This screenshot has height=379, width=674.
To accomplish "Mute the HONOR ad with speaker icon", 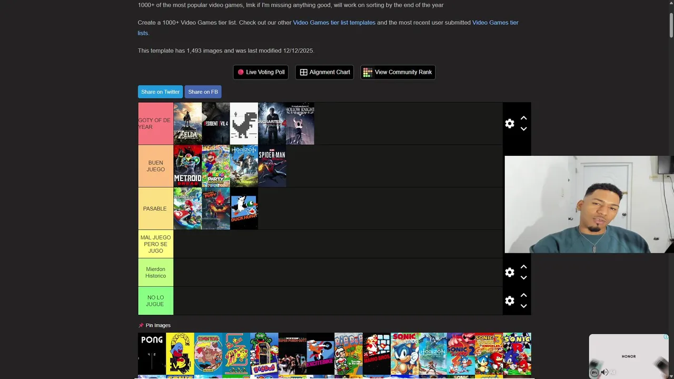I will pos(604,372).
